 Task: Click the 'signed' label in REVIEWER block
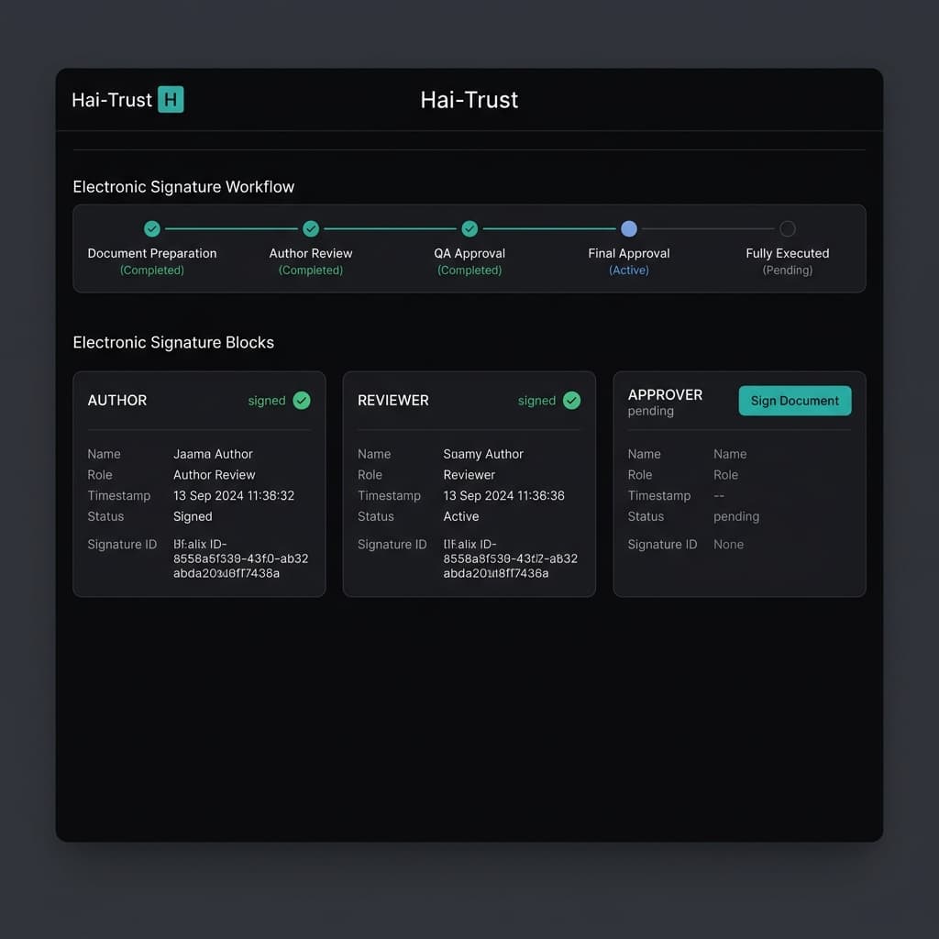tap(537, 401)
